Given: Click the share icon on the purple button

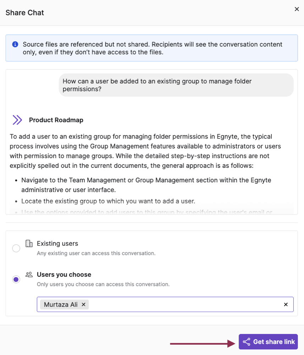Looking at the screenshot, I should (x=247, y=342).
